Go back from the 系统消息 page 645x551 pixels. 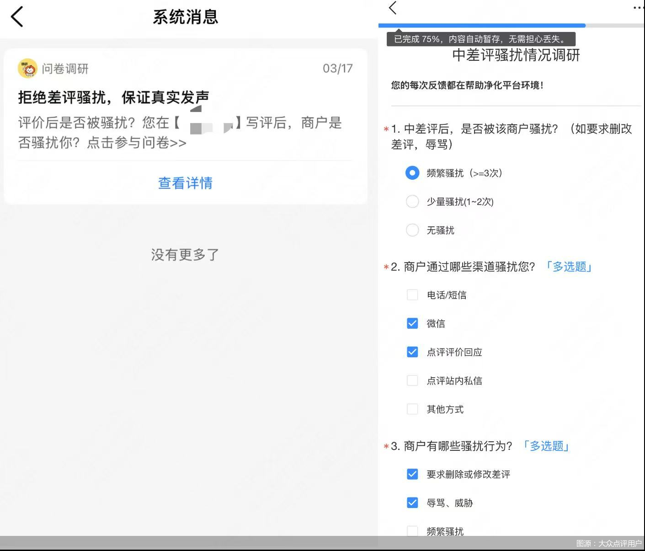pos(17,17)
